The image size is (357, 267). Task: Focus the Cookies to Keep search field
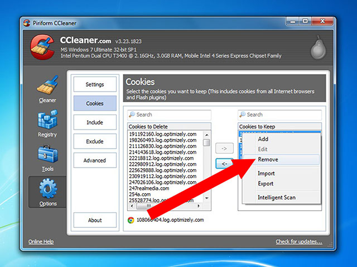tap(280, 115)
